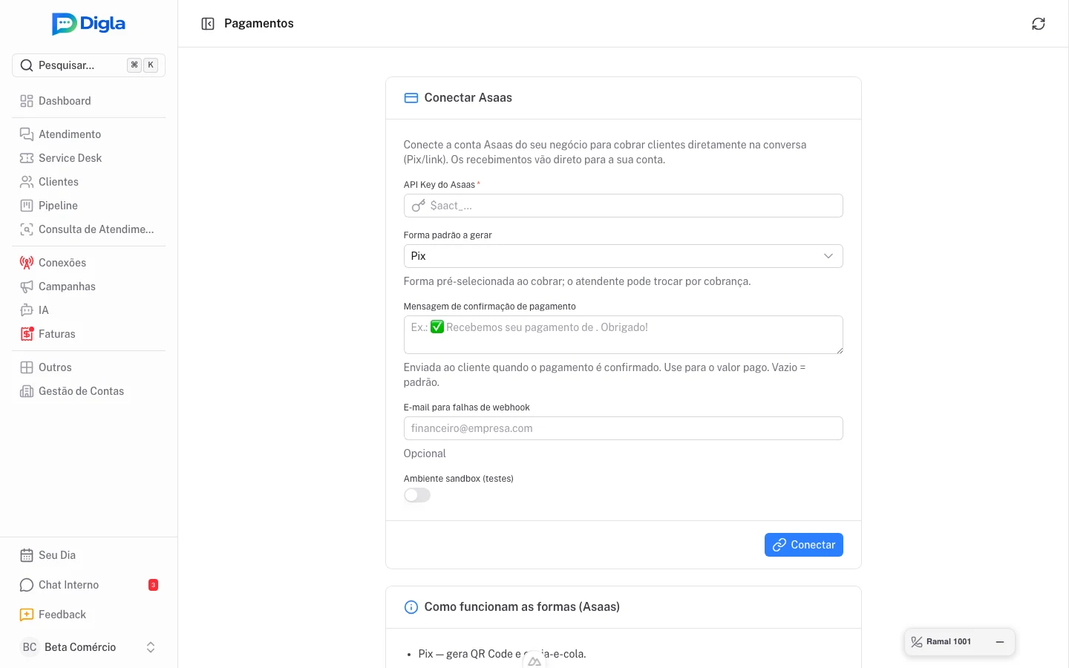Open Dashboard from sidebar
This screenshot has width=1069, height=668.
(88, 101)
